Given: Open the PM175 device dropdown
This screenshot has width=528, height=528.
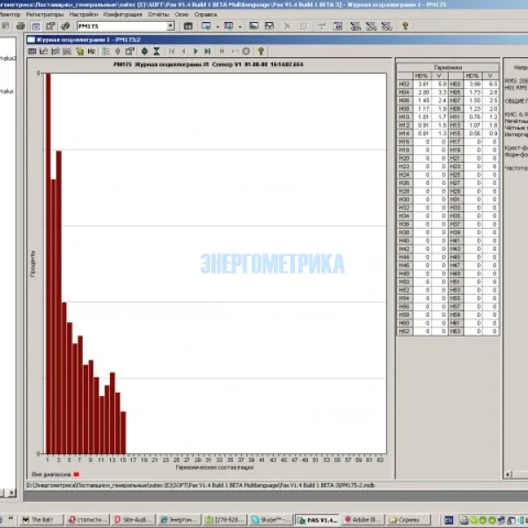Looking at the screenshot, I should [x=170, y=26].
